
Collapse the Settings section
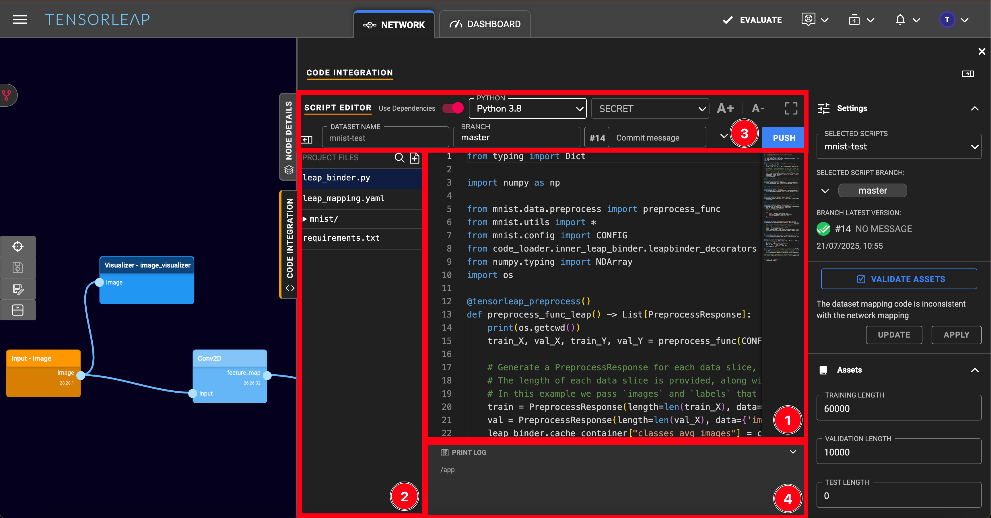pos(974,108)
